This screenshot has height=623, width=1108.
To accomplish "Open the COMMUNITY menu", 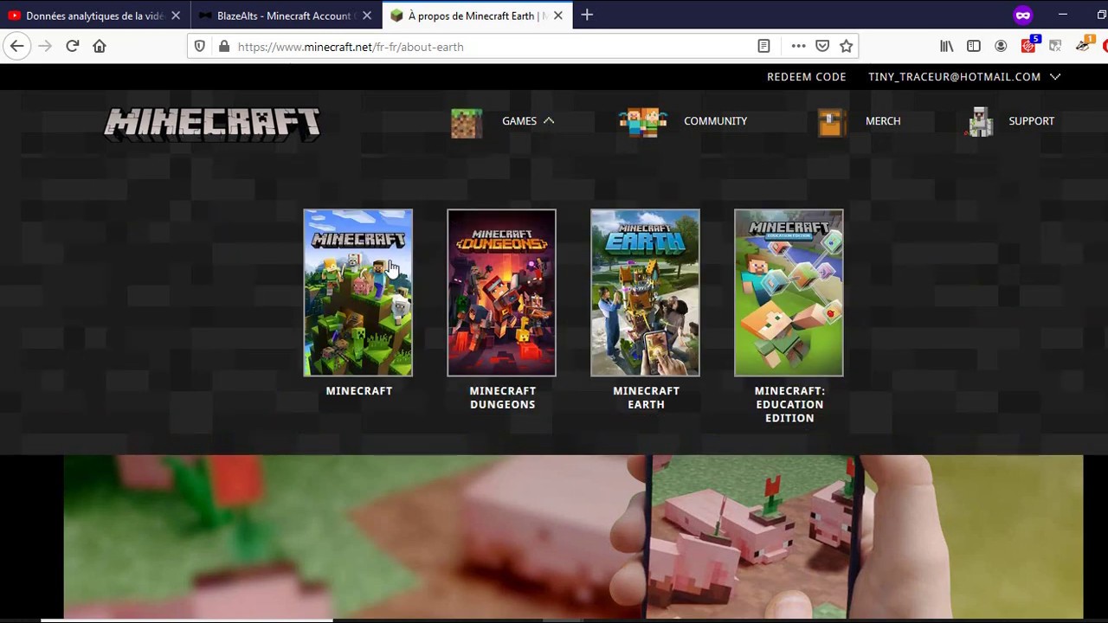I will pos(716,121).
